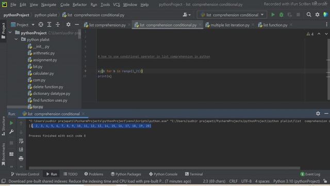Open Project panel options gear

point(68,25)
